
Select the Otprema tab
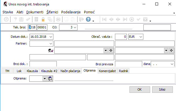[90, 71]
